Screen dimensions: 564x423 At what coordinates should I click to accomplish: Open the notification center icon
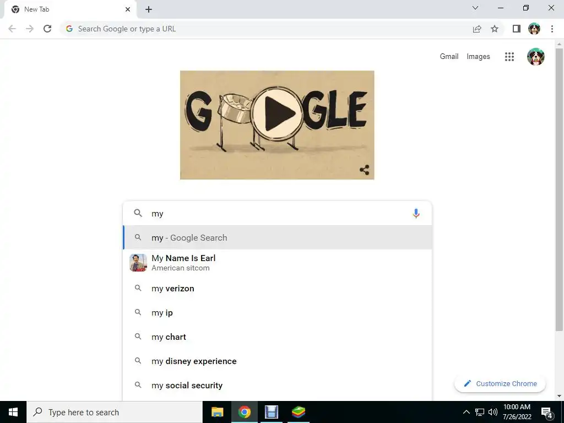pyautogui.click(x=547, y=413)
